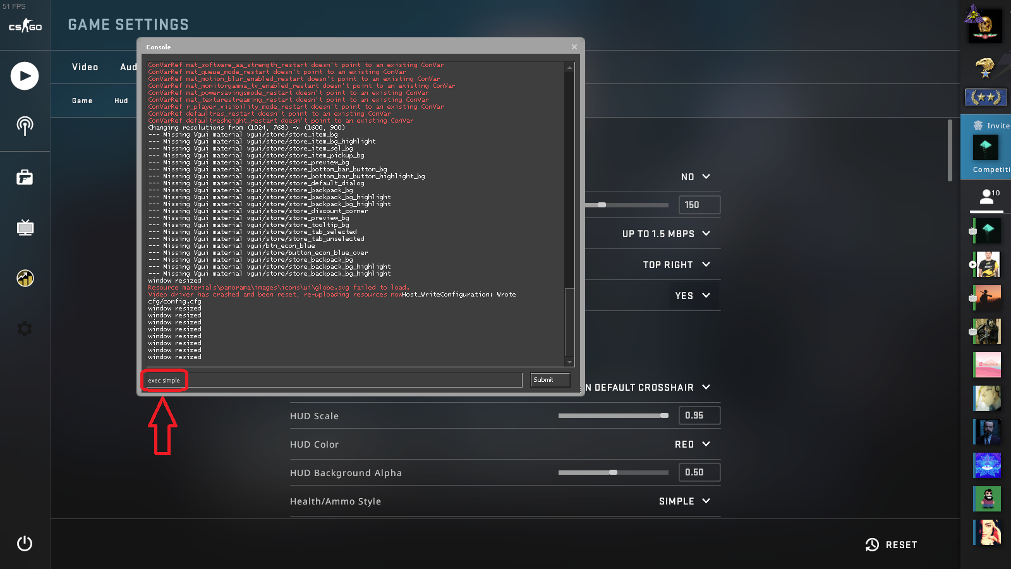The image size is (1011, 569).
Task: Expand the dropdown set to YES
Action: click(x=693, y=296)
